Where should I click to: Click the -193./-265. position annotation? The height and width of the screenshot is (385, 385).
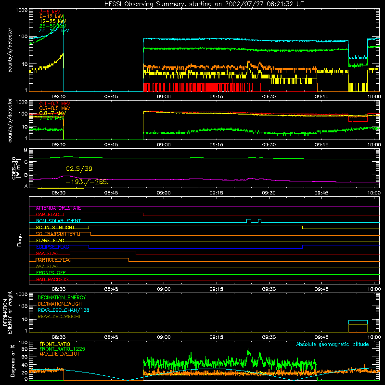pos(87,182)
